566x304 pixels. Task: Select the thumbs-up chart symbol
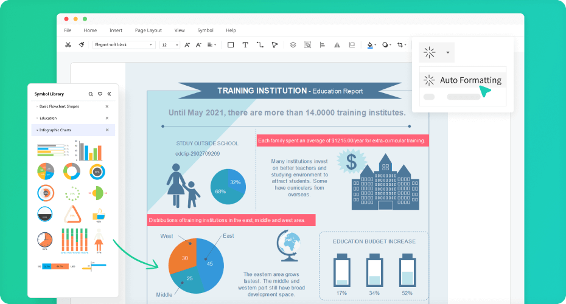97,215
